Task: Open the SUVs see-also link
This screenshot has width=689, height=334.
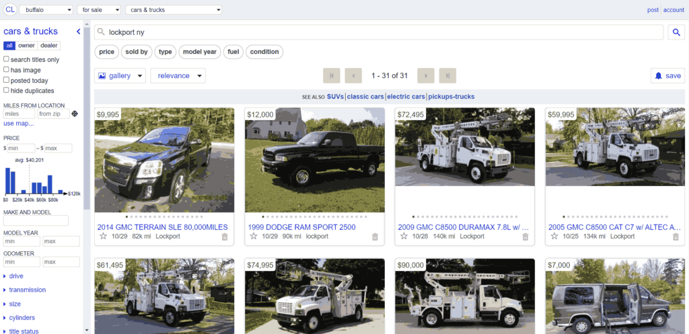Action: coord(336,97)
